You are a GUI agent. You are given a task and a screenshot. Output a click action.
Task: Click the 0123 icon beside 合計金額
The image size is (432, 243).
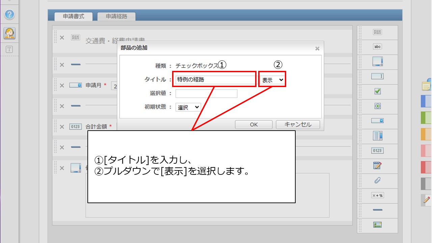coord(76,127)
